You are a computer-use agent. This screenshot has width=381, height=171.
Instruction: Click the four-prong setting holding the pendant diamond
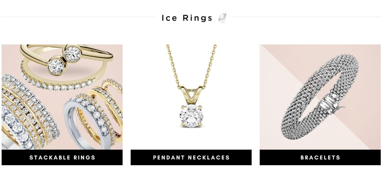click(191, 116)
